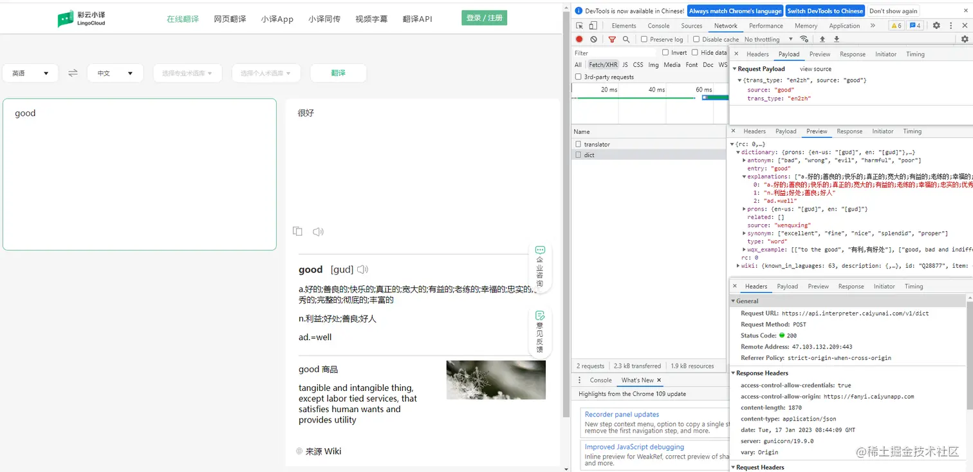Open the Performance tab
The height and width of the screenshot is (472, 973).
pos(766,26)
